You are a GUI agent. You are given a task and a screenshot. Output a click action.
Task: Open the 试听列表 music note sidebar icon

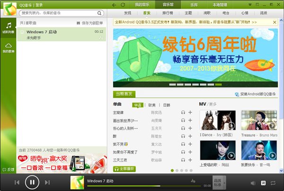(x=9, y=28)
